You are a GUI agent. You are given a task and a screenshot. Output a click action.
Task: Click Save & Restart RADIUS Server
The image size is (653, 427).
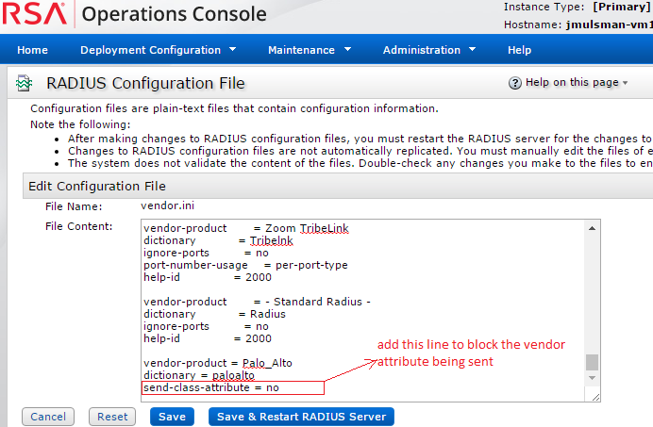coord(300,416)
